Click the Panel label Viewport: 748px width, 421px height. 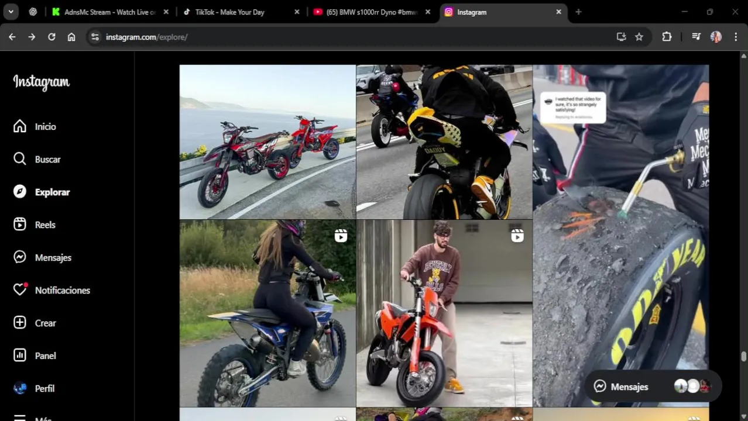pyautogui.click(x=45, y=356)
